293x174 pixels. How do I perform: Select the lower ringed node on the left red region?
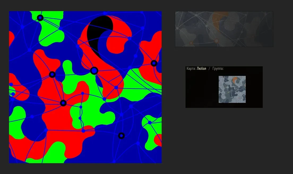(x=63, y=103)
